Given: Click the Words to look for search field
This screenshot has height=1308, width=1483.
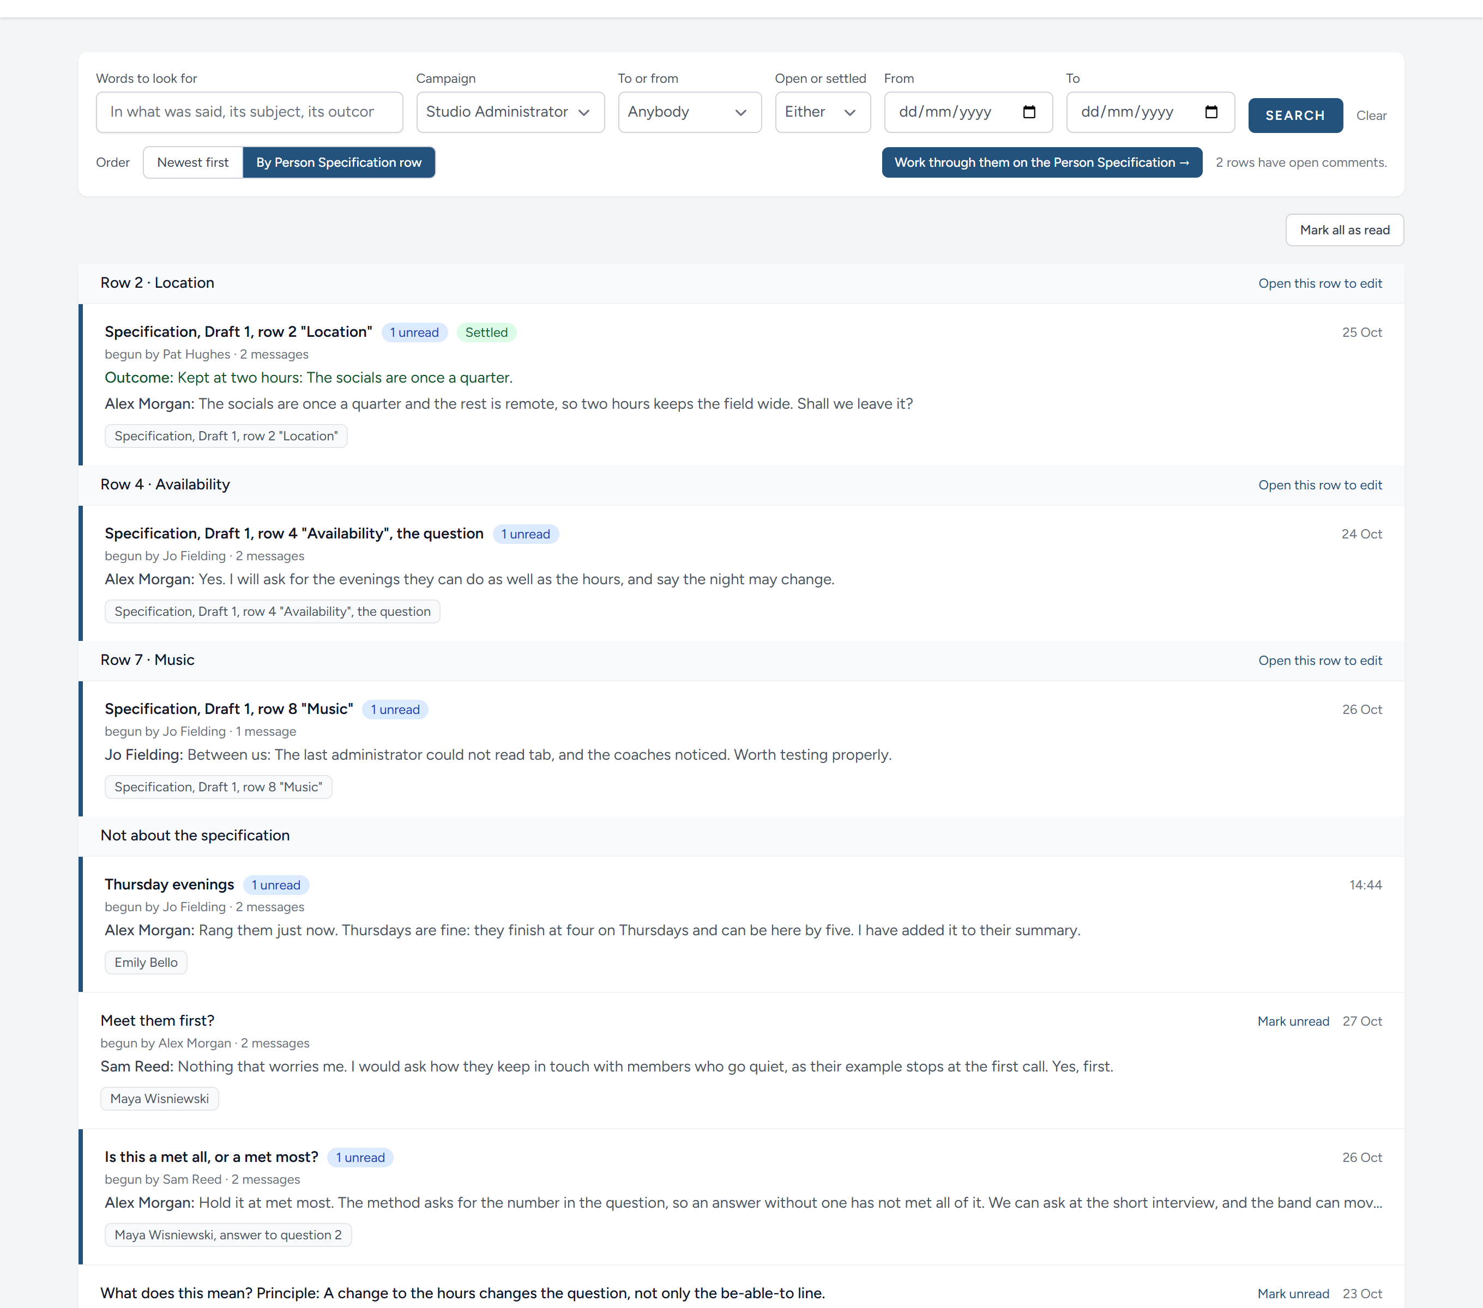Looking at the screenshot, I should (x=249, y=112).
